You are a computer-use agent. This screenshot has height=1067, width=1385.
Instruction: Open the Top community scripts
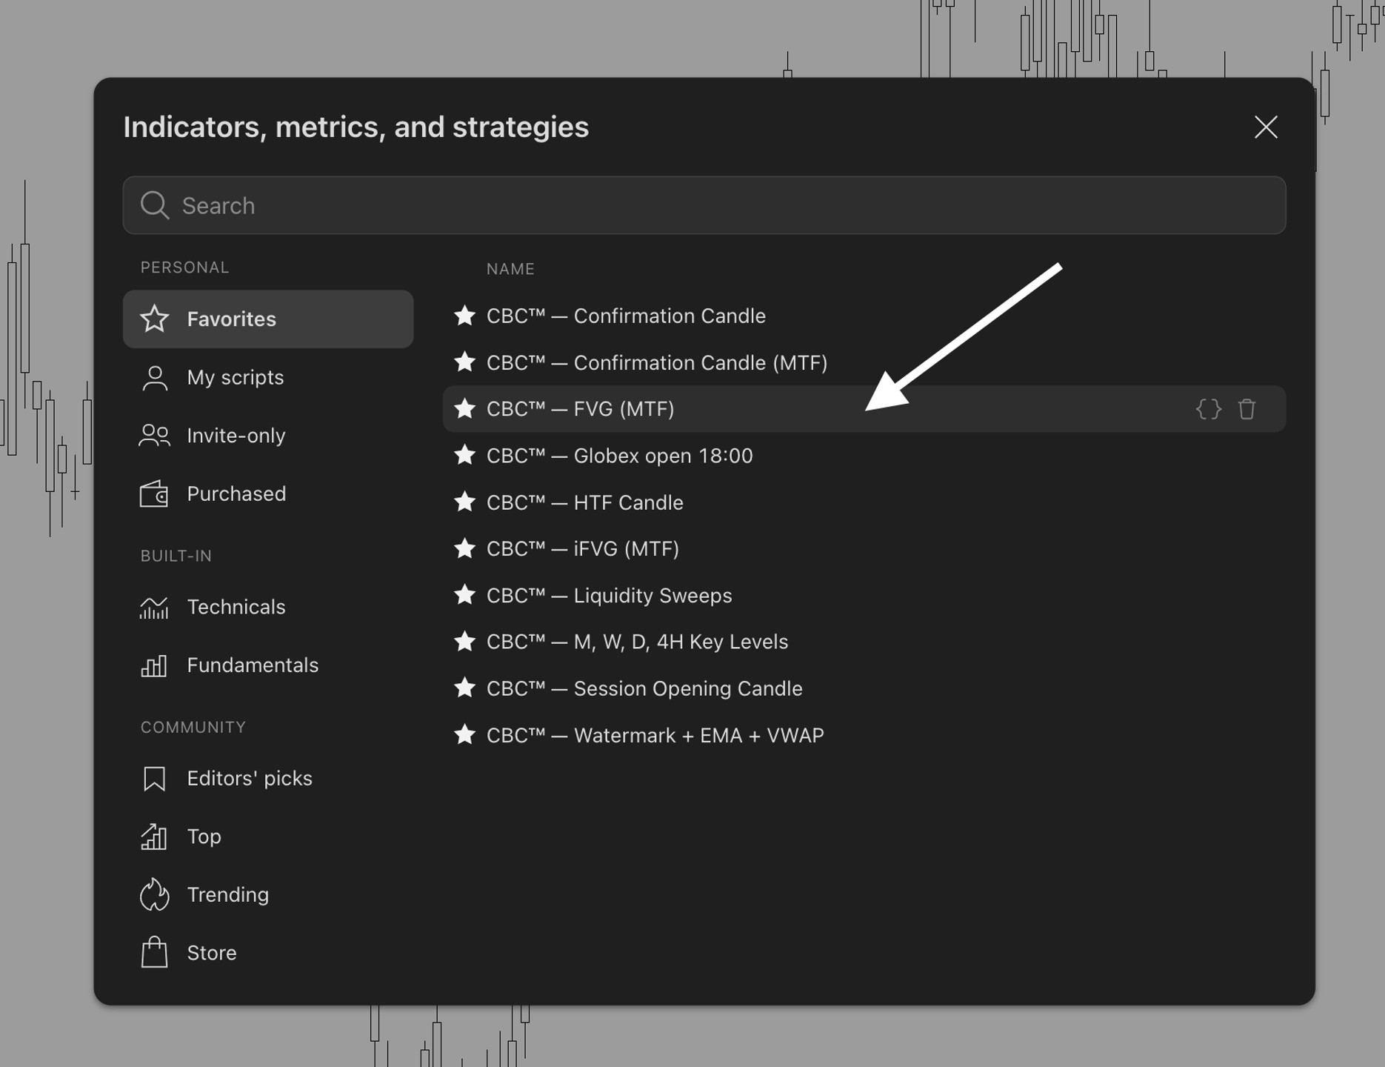click(268, 836)
